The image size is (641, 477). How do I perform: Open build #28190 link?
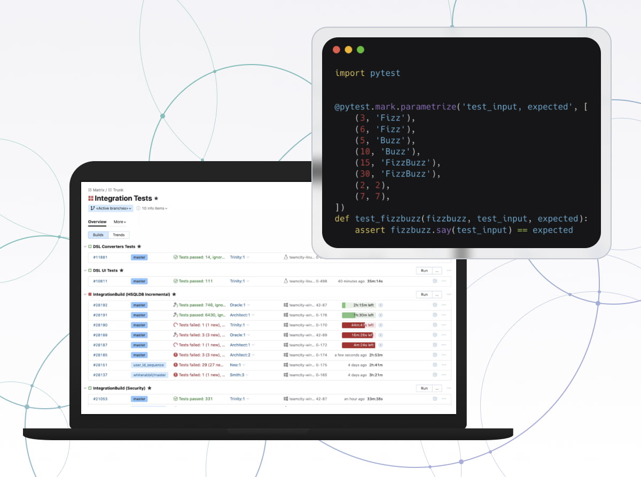(x=100, y=325)
